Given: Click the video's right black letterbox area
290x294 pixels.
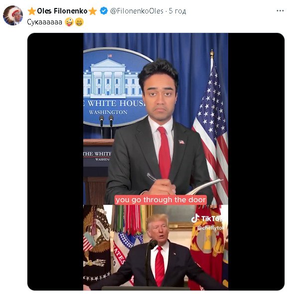Looking at the screenshot, I should (256, 161).
